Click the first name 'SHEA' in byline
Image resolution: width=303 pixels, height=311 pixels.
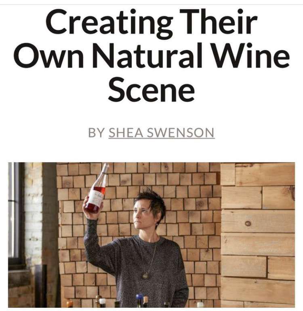[126, 133]
